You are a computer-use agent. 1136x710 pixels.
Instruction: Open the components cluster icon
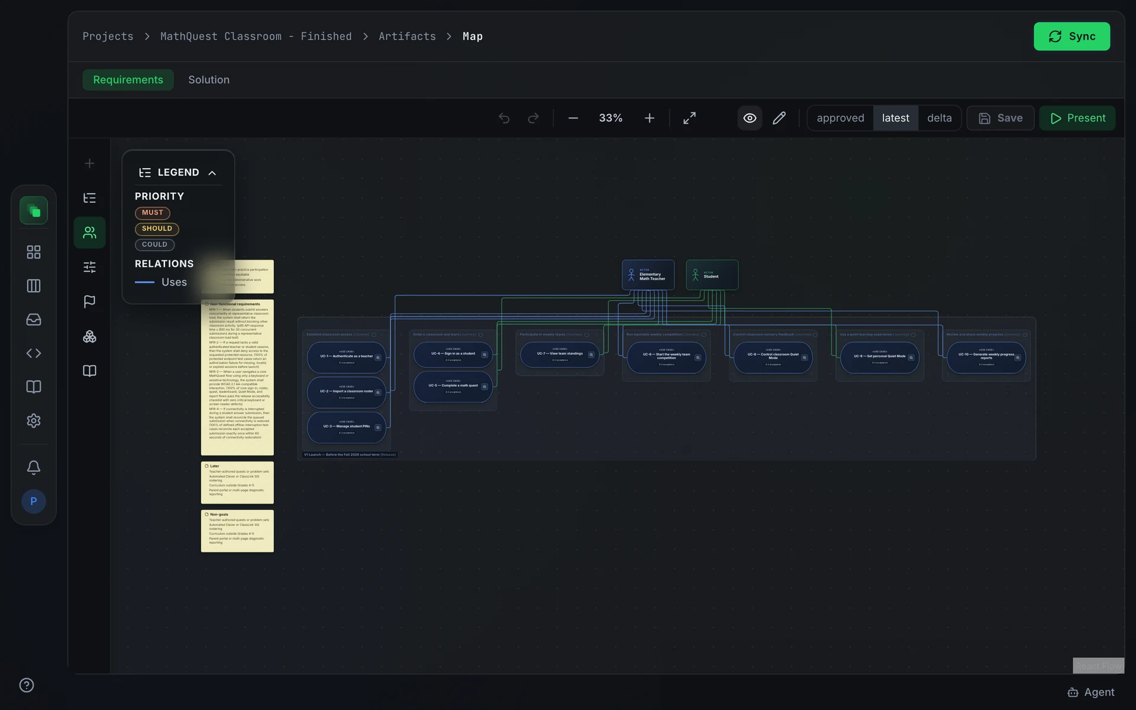(x=89, y=337)
